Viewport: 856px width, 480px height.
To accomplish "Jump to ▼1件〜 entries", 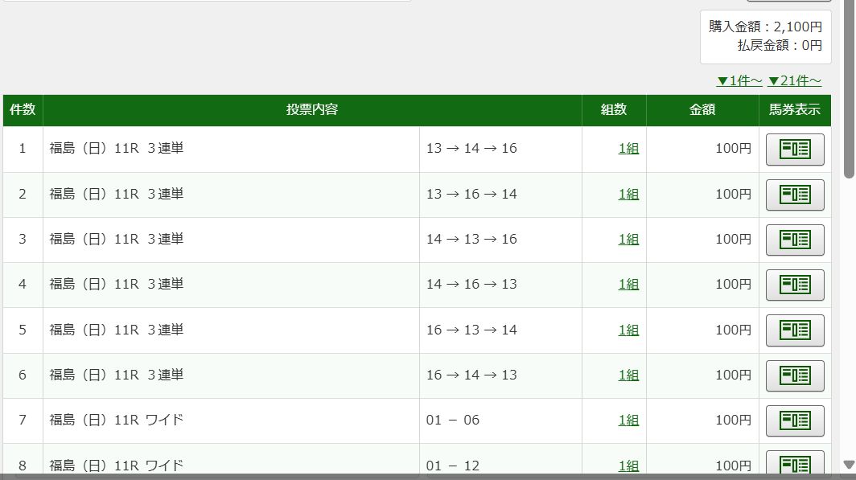I will point(739,80).
